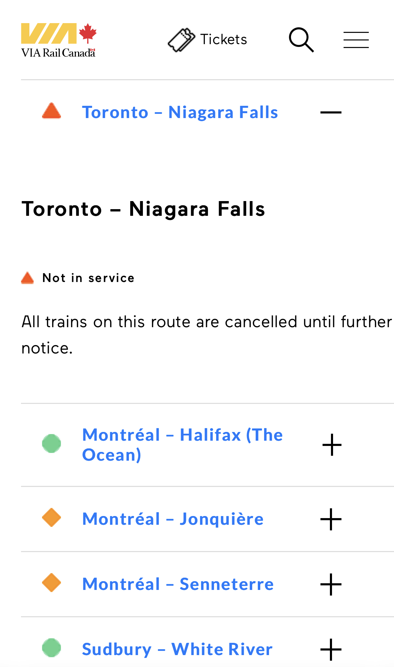
Task: Collapse the Toronto – Niagara Falls section
Action: pos(331,112)
